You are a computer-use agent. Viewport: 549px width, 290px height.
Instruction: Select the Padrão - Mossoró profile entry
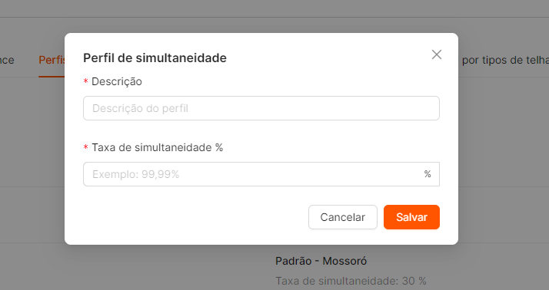(x=321, y=261)
